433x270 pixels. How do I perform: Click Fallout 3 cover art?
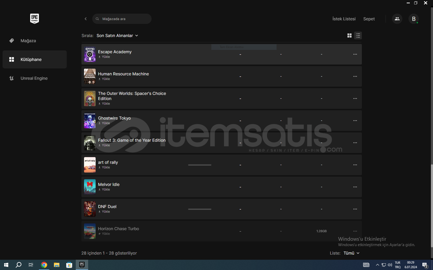point(90,143)
